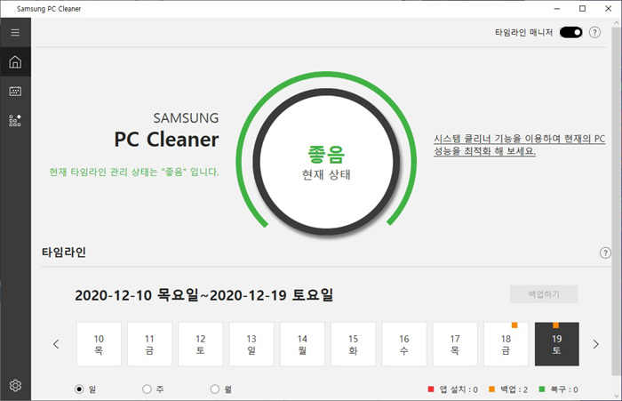
Task: Click the green status message about 타임라인 관리 상태
Action: (x=134, y=172)
